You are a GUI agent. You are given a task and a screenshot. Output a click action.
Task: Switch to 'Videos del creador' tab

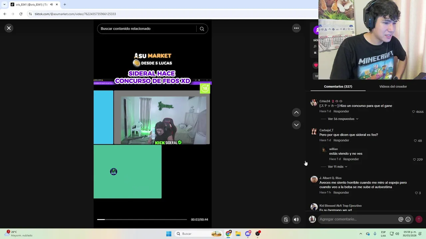[x=393, y=87]
